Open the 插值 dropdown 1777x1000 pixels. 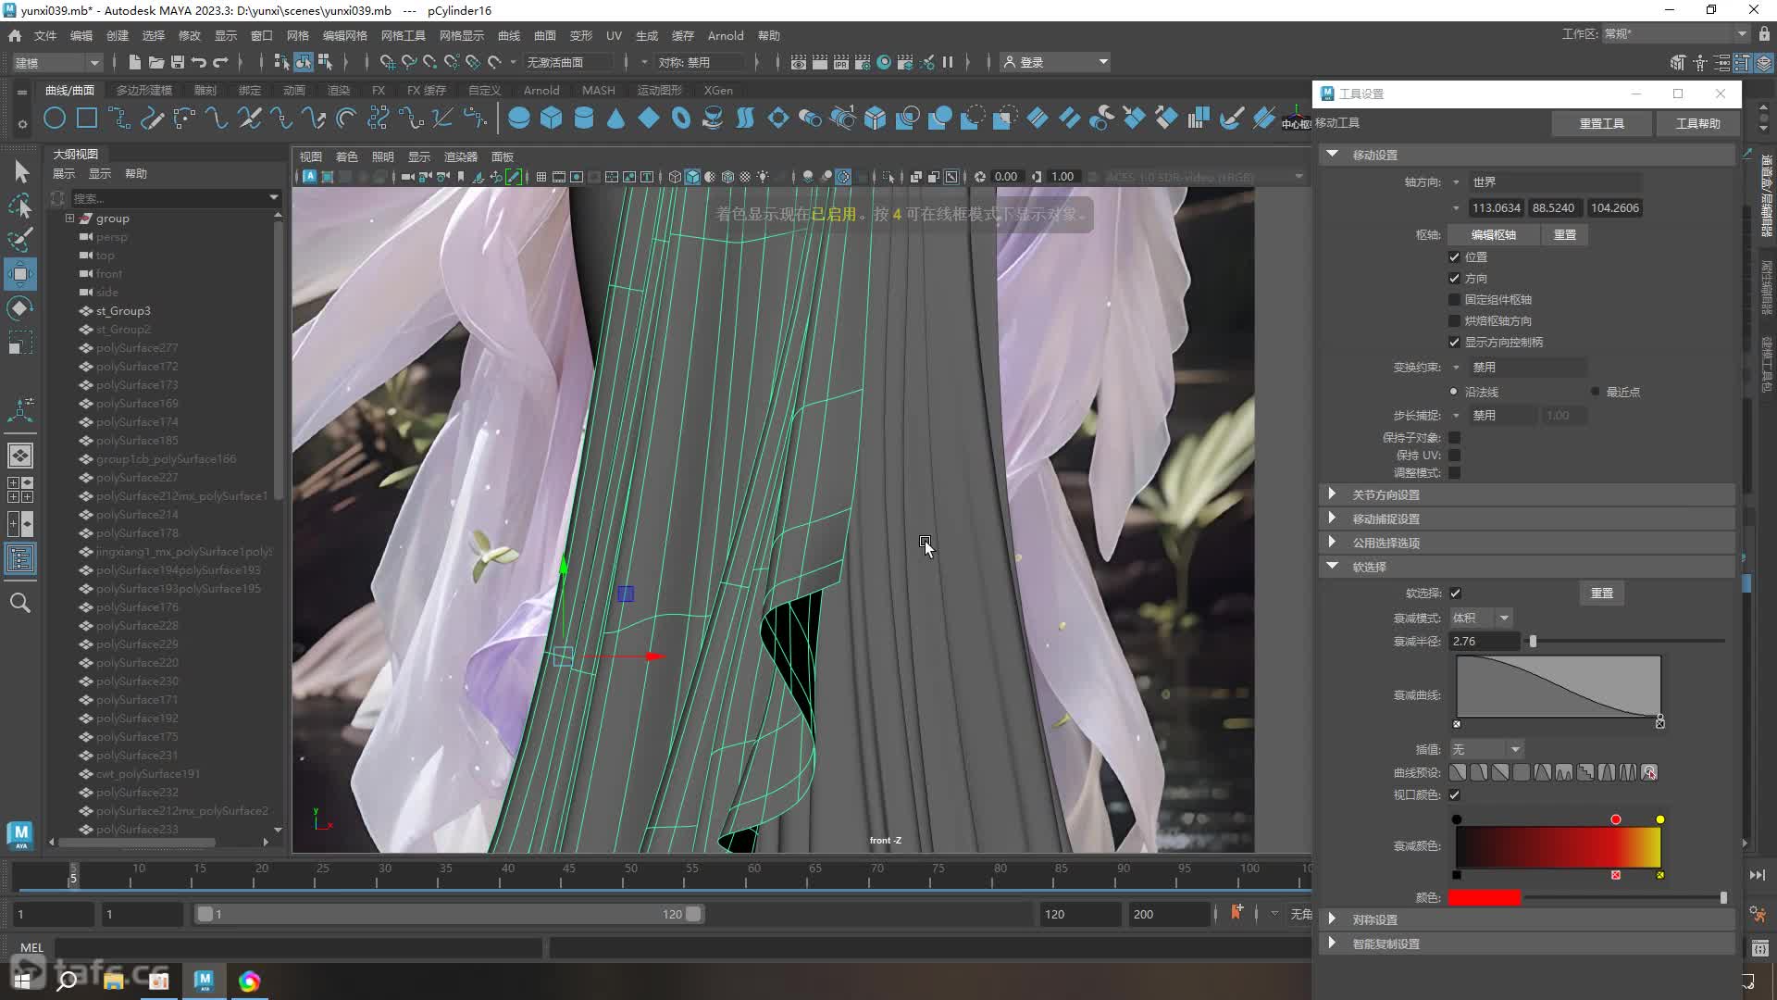[1486, 749]
